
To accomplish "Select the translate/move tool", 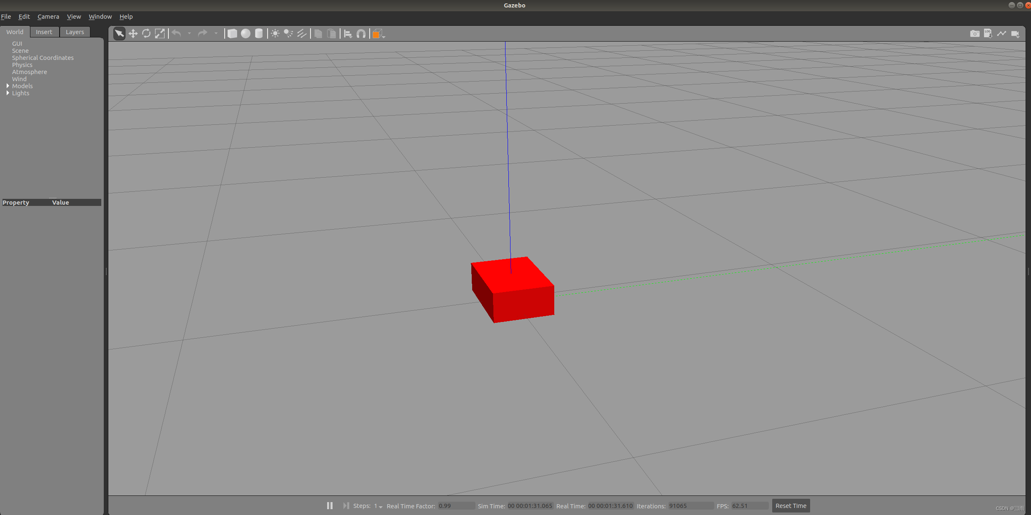I will (132, 34).
